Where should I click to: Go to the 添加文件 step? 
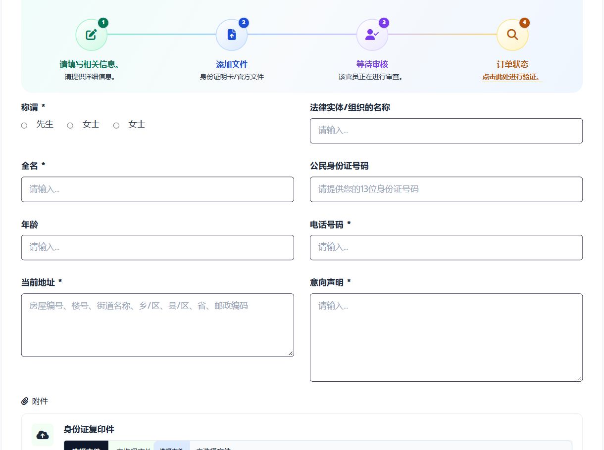click(232, 64)
